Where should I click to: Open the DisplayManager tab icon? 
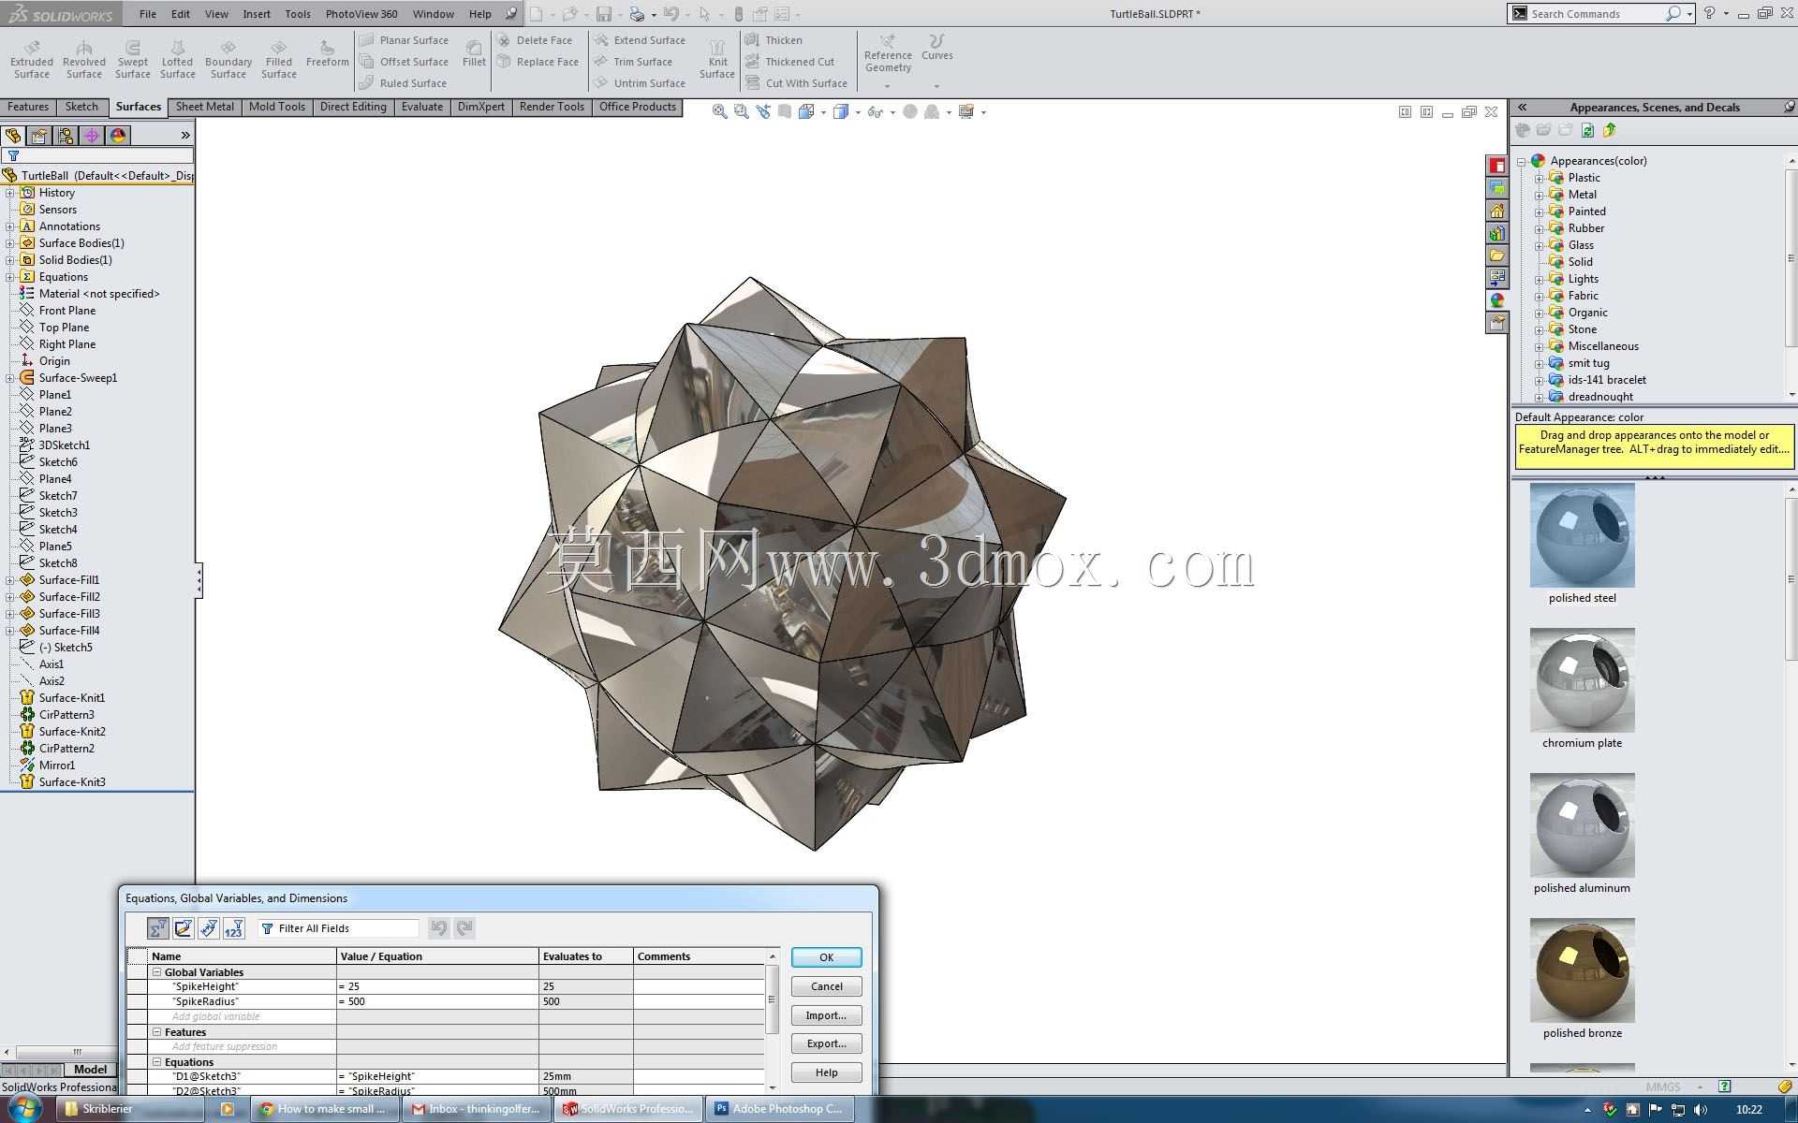tap(118, 136)
